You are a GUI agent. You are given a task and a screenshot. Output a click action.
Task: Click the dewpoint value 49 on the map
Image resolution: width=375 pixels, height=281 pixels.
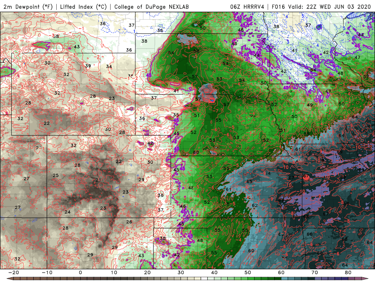310,104
